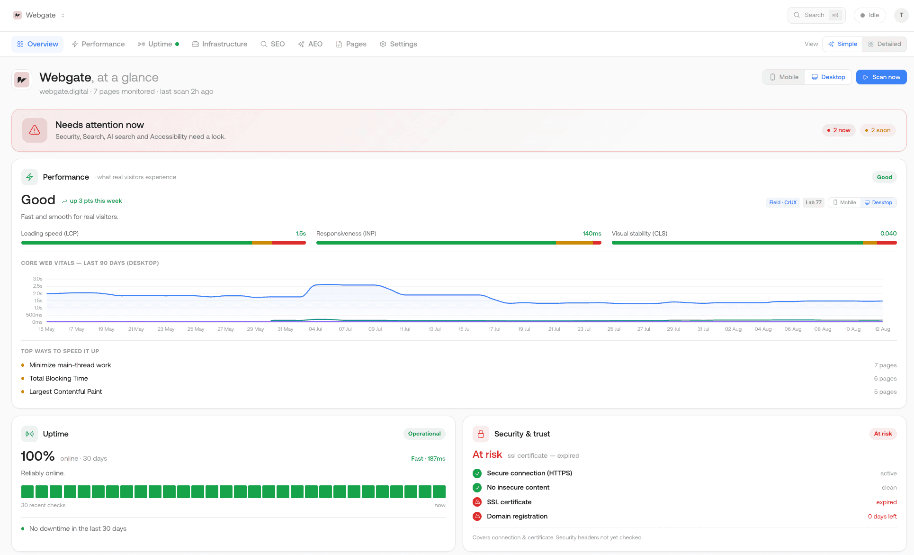
Task: Switch view to Simple
Action: coord(842,44)
